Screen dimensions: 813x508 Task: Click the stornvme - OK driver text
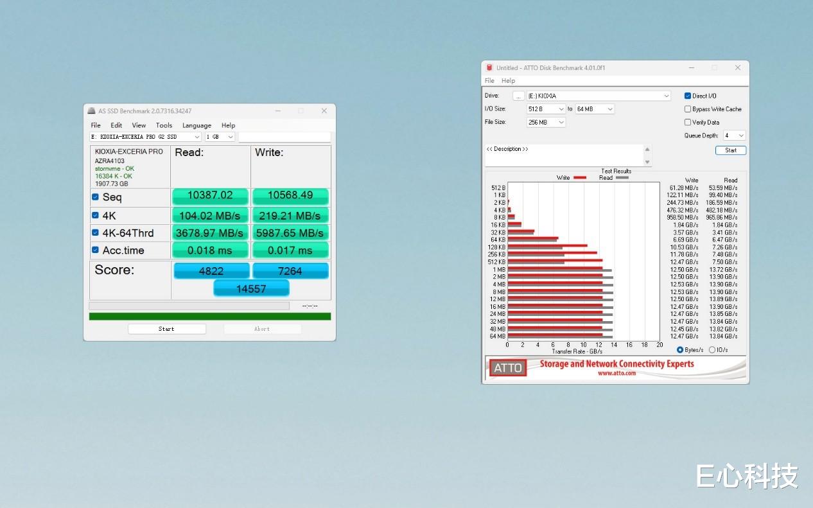[115, 168]
